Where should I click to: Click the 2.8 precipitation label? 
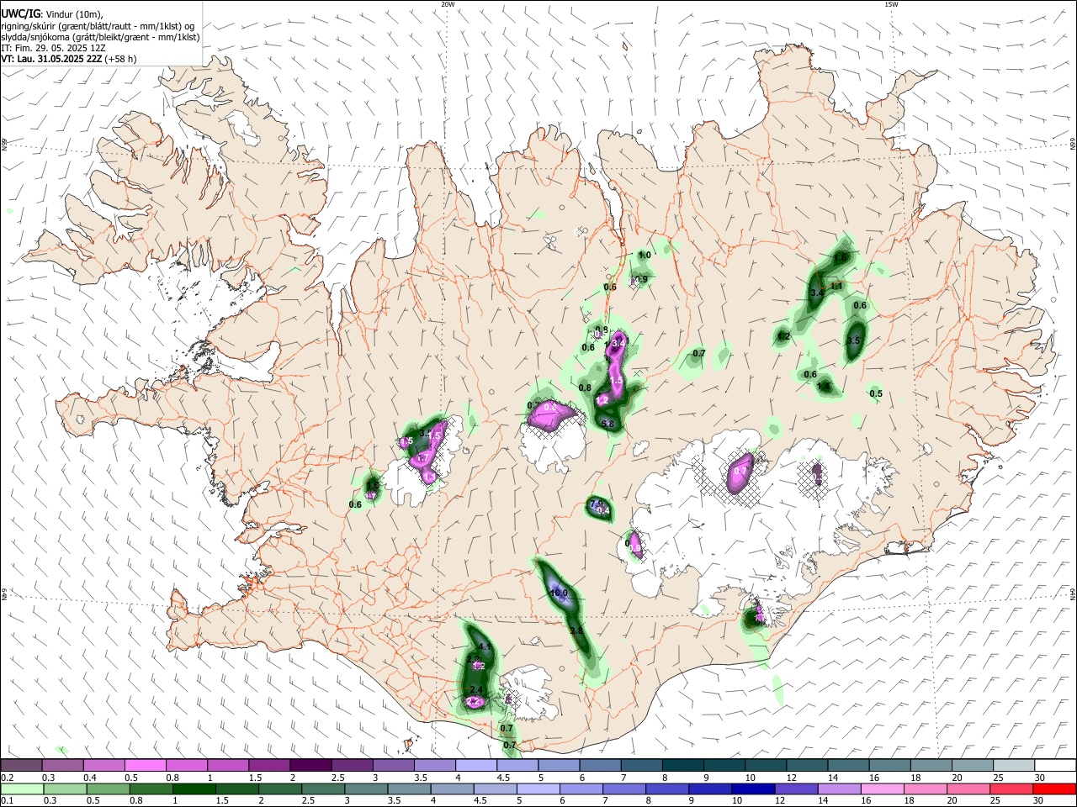[576, 630]
